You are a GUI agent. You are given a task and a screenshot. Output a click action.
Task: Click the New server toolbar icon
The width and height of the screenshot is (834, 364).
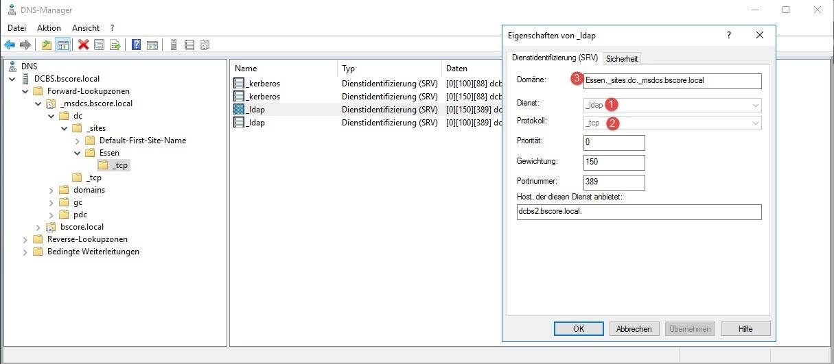174,45
